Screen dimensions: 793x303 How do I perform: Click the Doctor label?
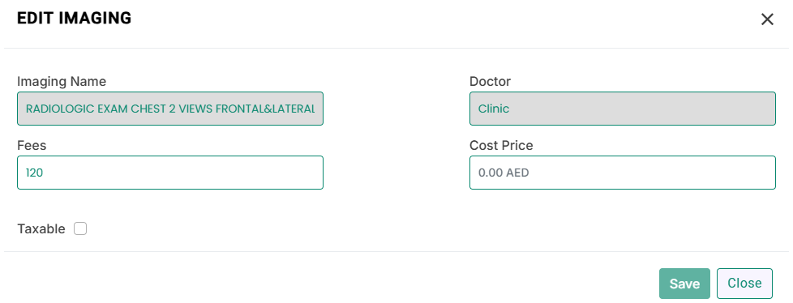tap(490, 81)
